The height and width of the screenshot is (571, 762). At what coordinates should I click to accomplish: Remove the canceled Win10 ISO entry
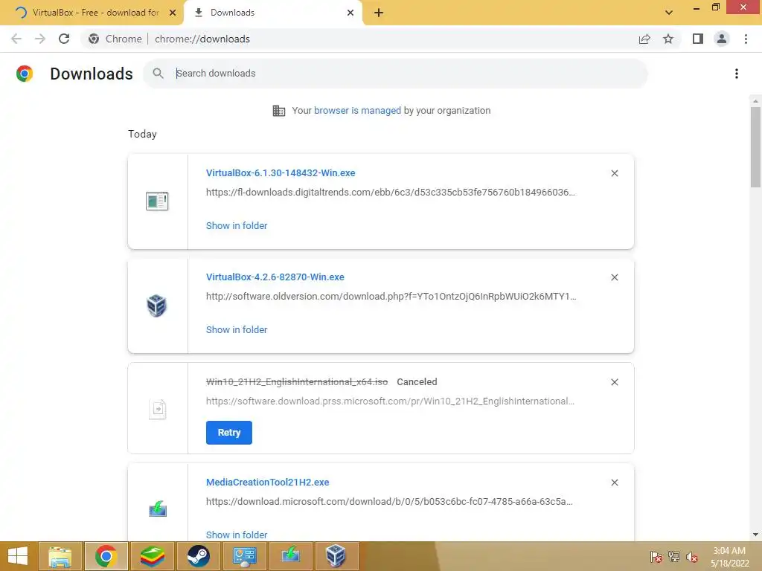(x=614, y=382)
